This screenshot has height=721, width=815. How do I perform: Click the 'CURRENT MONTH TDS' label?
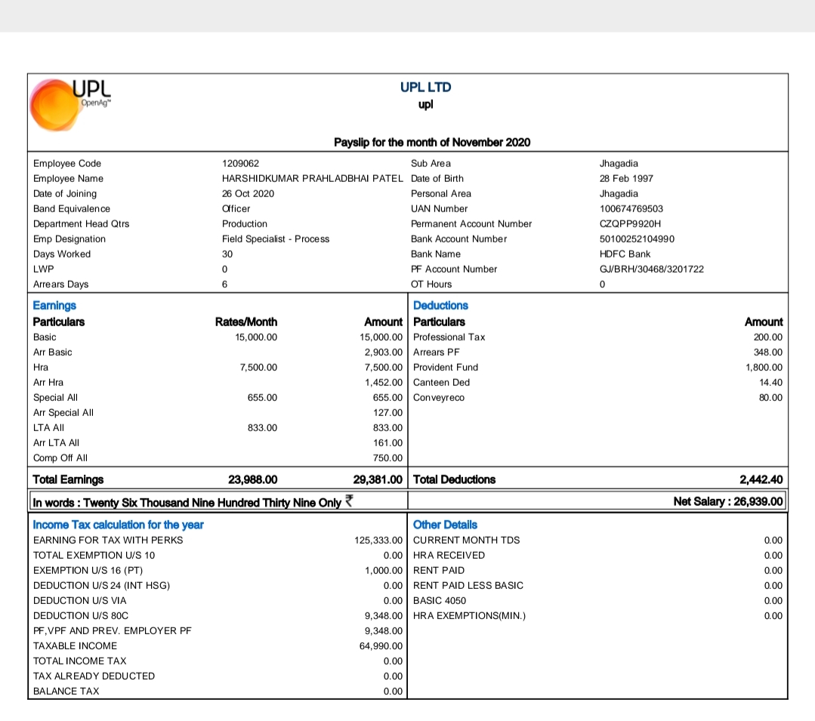[x=467, y=541]
